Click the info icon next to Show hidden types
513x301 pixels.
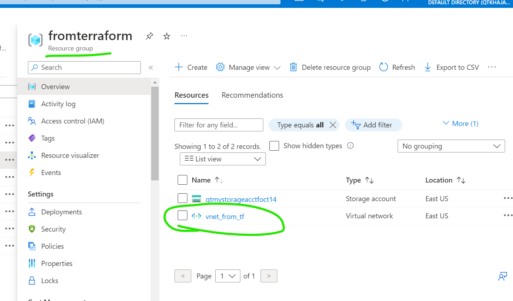point(350,146)
